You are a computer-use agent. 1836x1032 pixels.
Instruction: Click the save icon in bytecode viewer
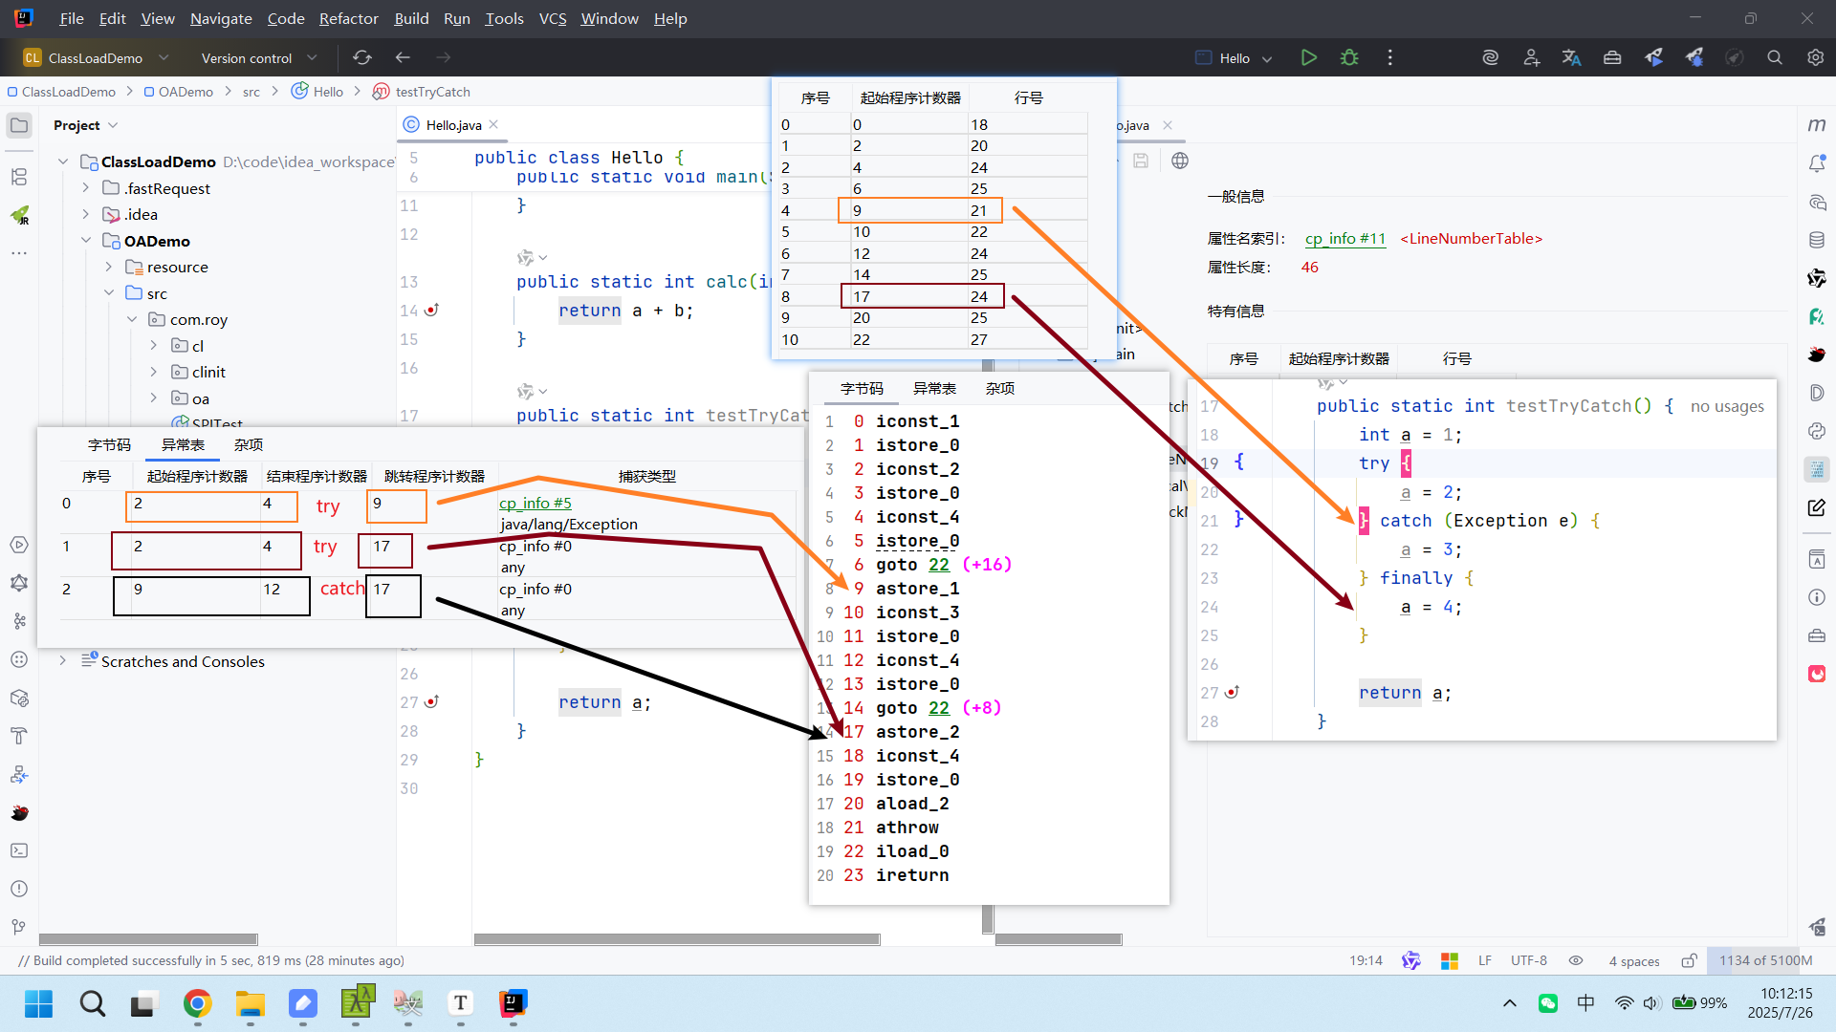pyautogui.click(x=1141, y=161)
